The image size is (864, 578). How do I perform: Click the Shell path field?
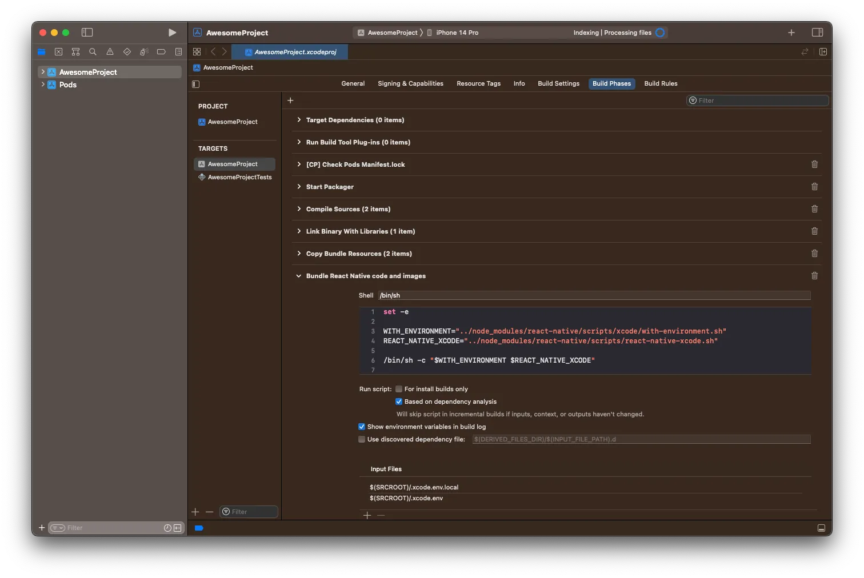594,295
